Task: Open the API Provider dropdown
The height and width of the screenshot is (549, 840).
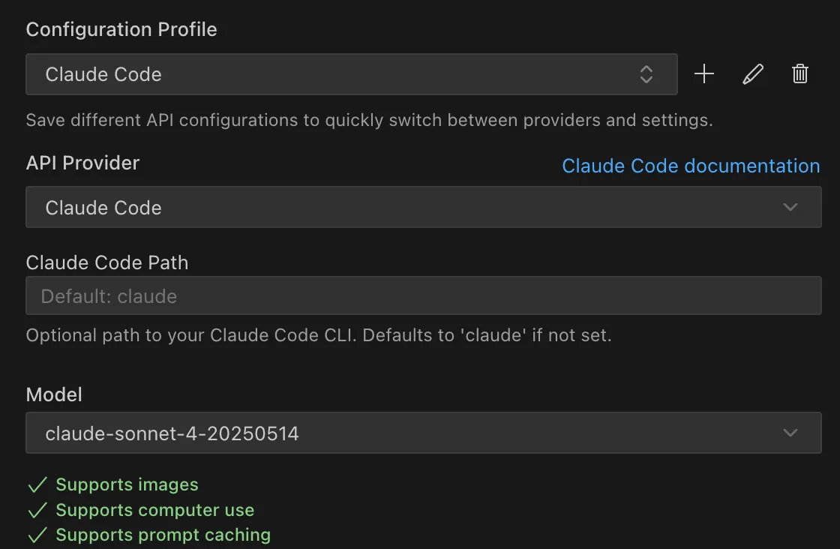Action: point(423,207)
